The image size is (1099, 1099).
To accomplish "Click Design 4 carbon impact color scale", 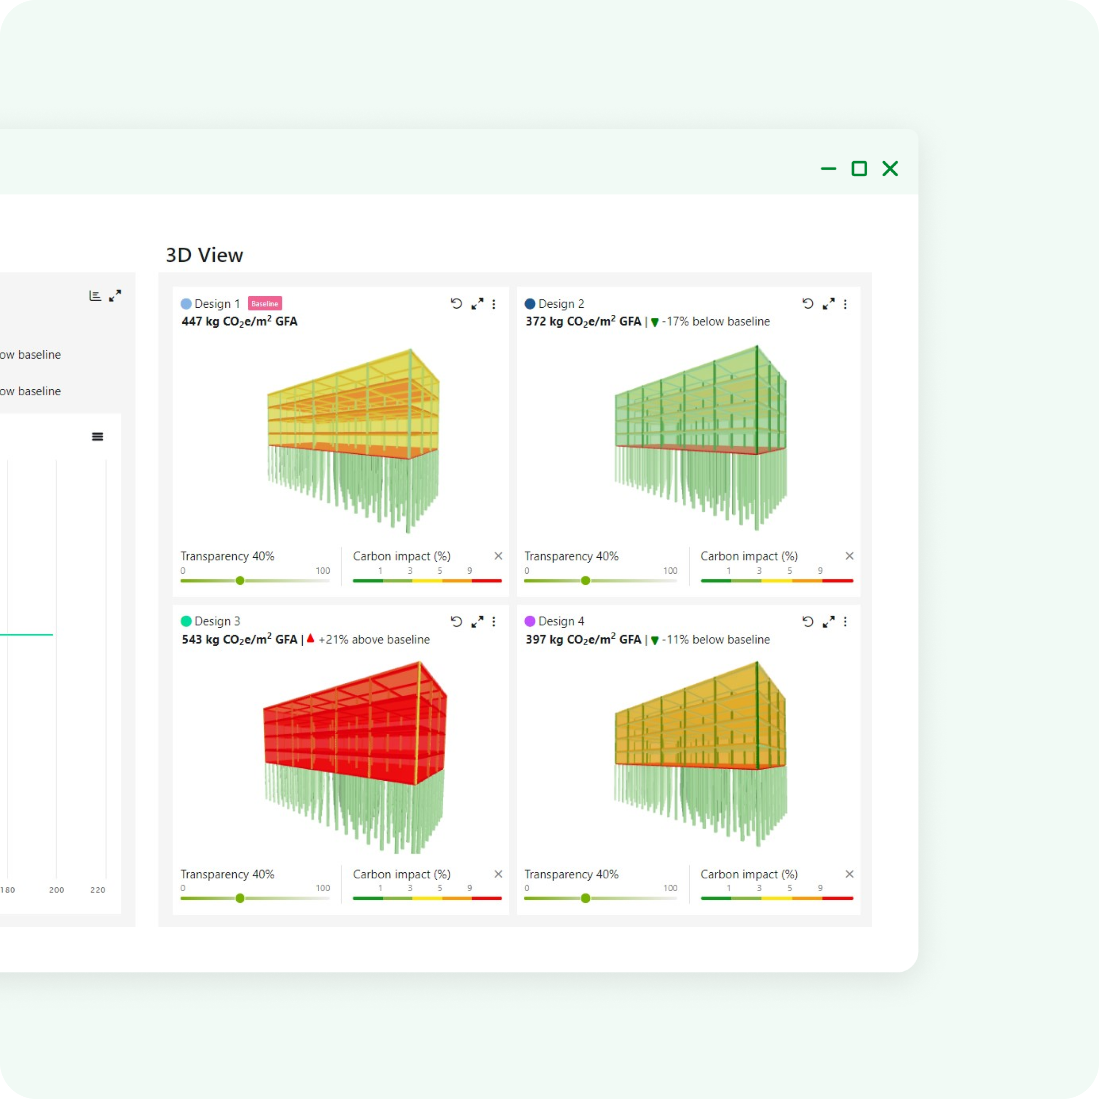I will [777, 898].
